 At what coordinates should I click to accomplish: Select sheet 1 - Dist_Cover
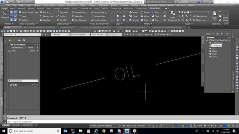pos(217,43)
